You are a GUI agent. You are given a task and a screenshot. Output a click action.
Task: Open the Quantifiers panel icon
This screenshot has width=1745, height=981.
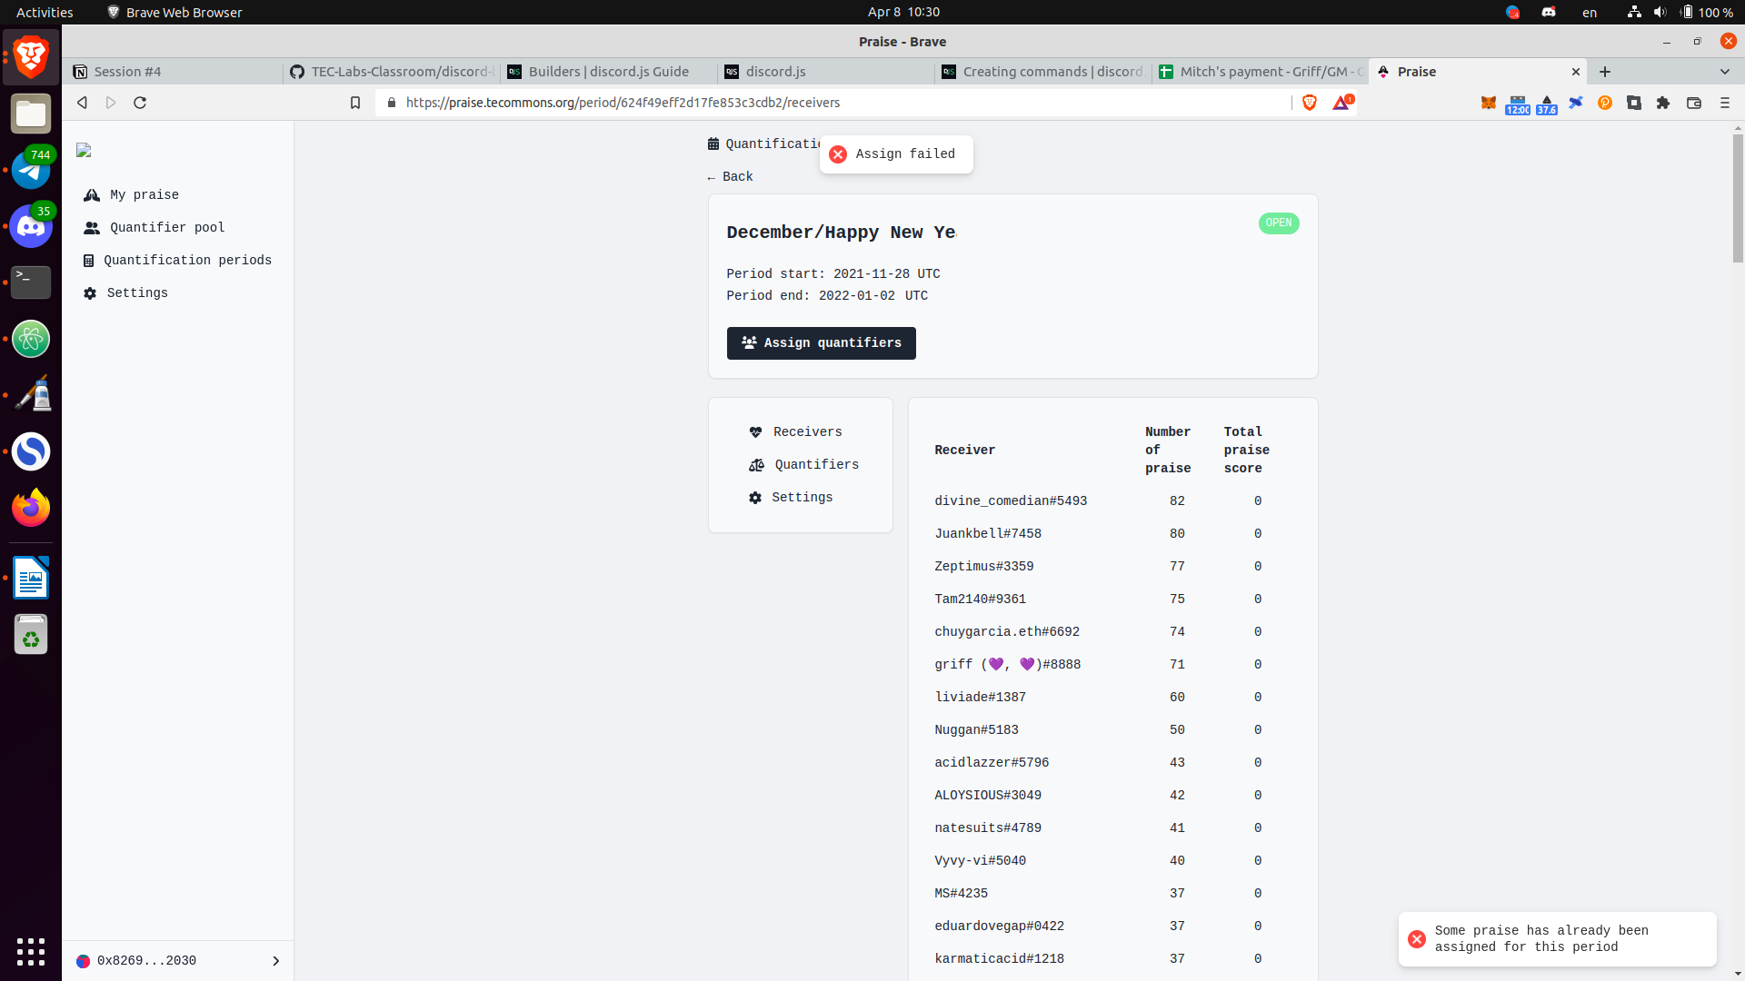pos(756,464)
